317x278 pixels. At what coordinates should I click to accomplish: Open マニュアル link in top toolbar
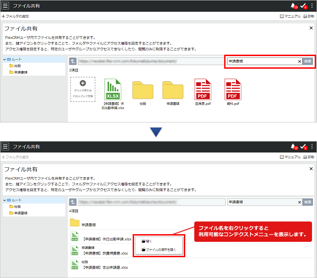[x=290, y=16]
